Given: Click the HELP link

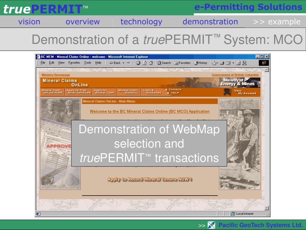Looking at the screenshot, I should (175, 93).
